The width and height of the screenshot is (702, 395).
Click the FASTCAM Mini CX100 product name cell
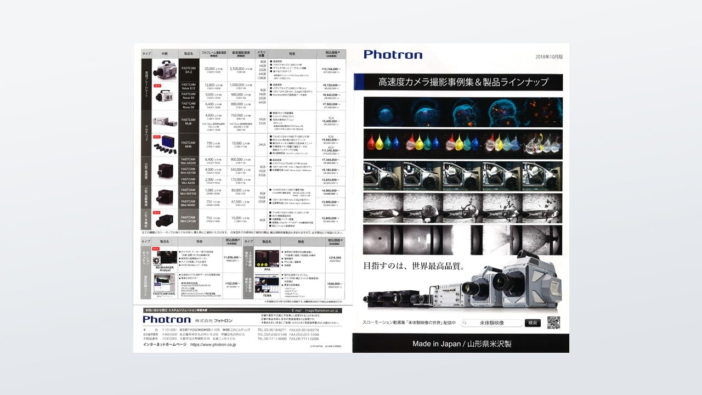(x=188, y=221)
